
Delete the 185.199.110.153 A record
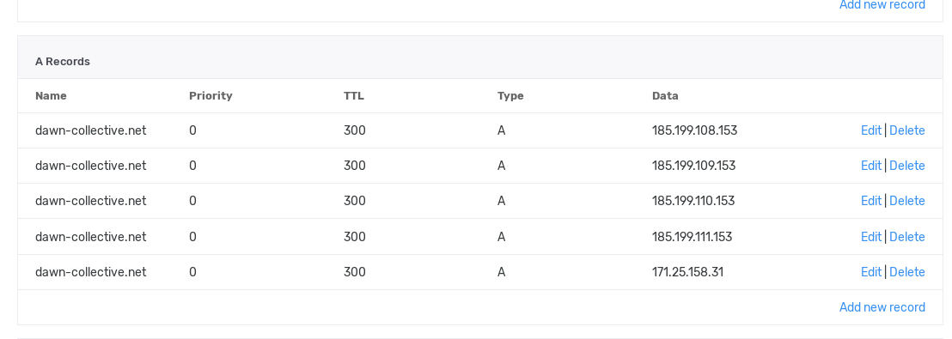click(x=907, y=201)
